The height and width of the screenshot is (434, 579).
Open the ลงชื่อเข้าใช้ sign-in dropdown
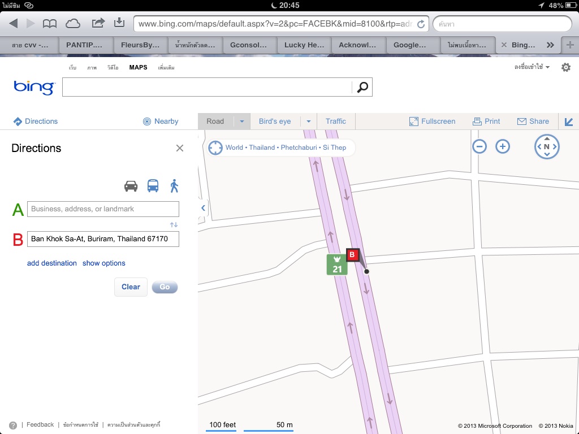532,67
